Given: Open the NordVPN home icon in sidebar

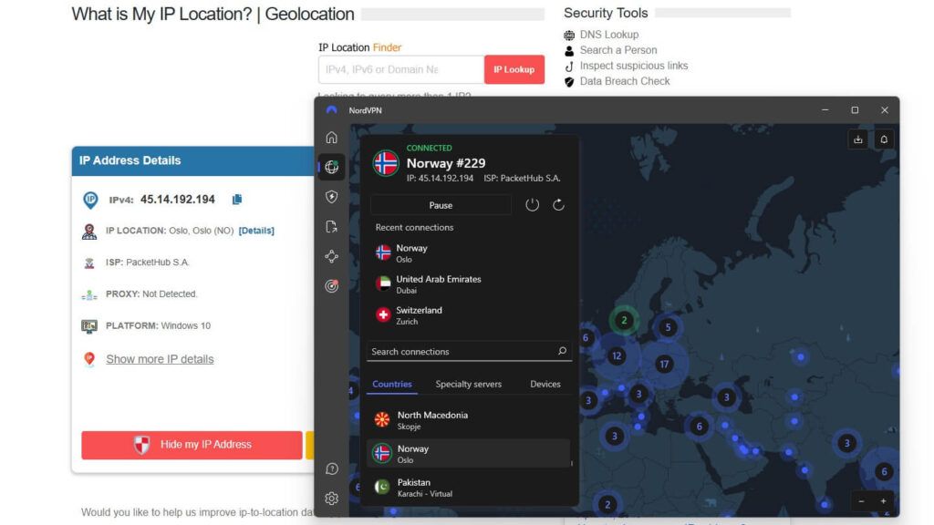Looking at the screenshot, I should pos(332,138).
